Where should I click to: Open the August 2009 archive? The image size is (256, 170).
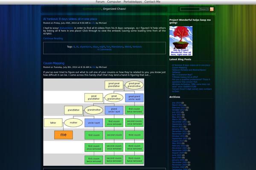178,153
